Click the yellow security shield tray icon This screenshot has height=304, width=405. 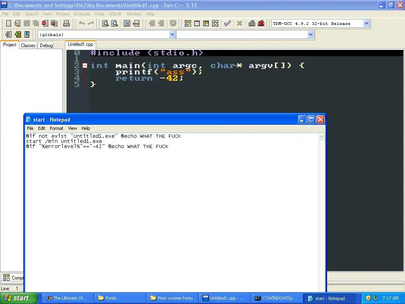368,298
